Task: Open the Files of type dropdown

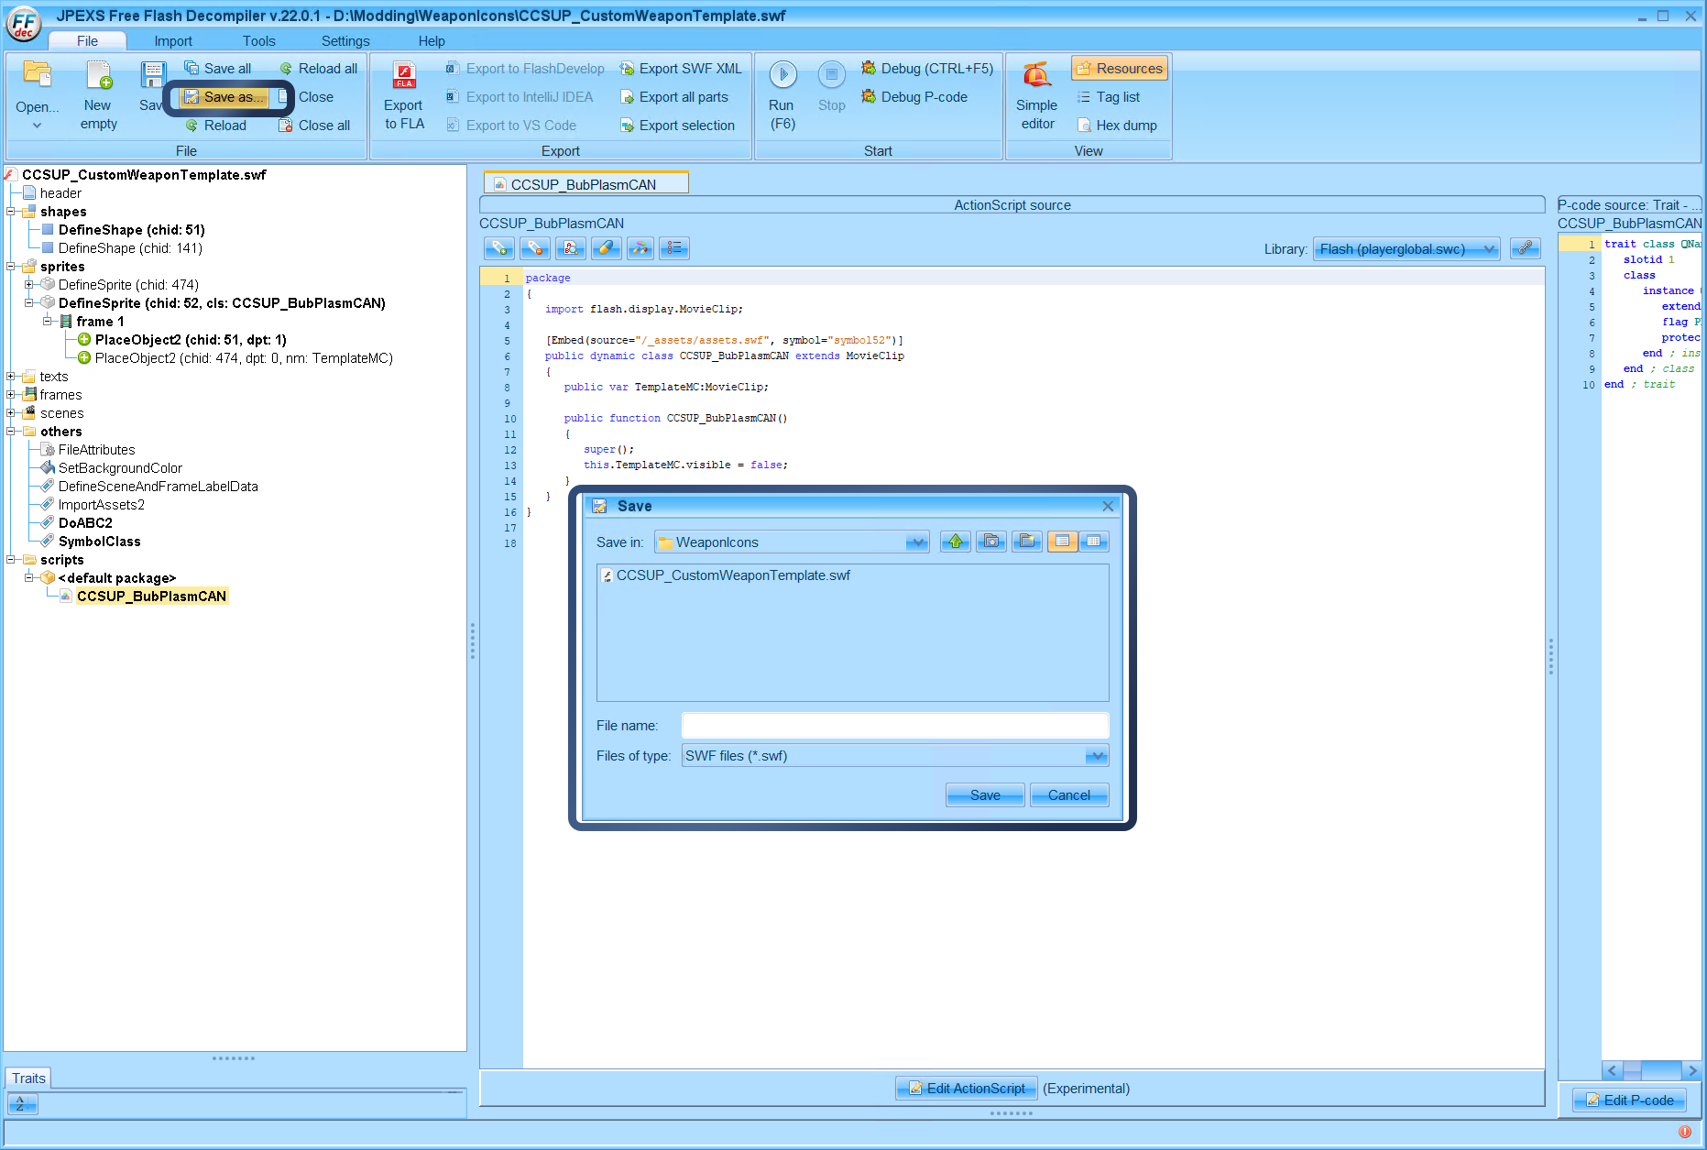Action: point(1096,756)
